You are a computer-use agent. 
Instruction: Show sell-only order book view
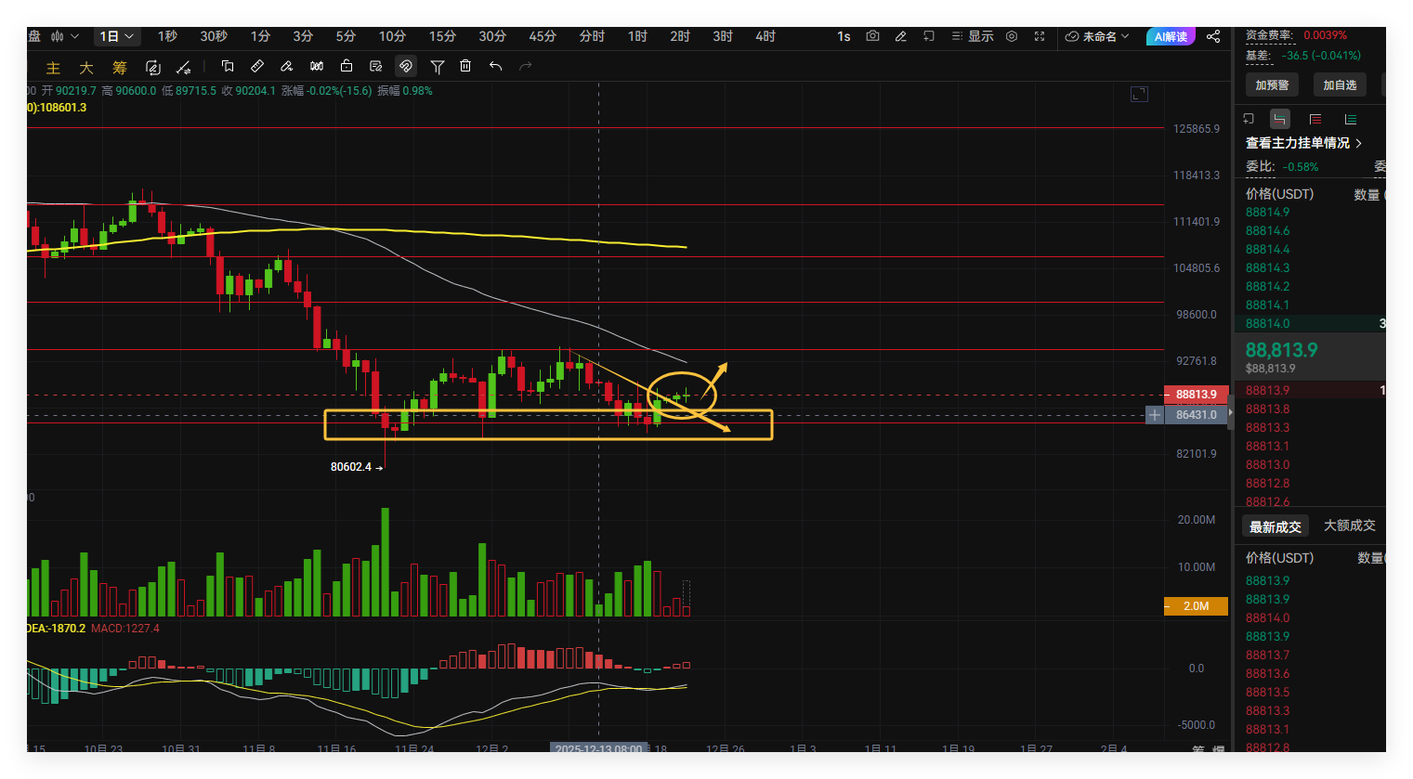[x=1315, y=119]
